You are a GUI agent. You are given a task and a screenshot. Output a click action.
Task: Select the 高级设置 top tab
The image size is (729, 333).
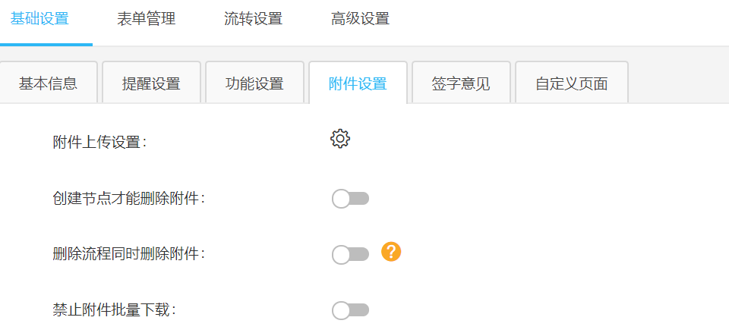360,19
